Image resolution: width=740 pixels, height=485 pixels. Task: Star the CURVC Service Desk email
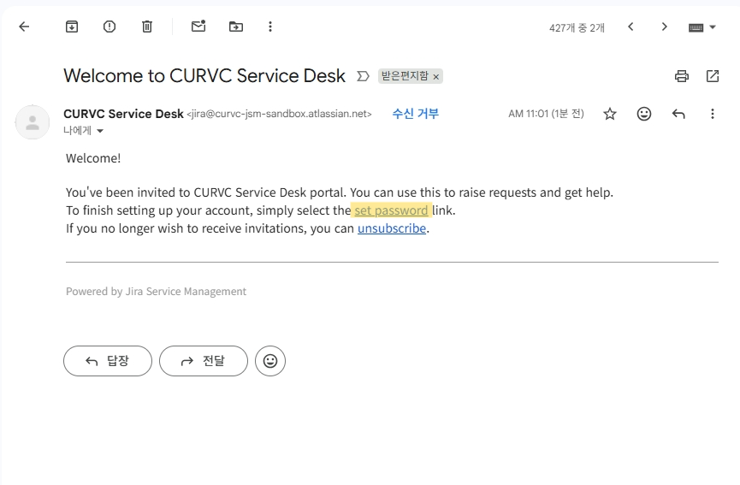point(610,114)
